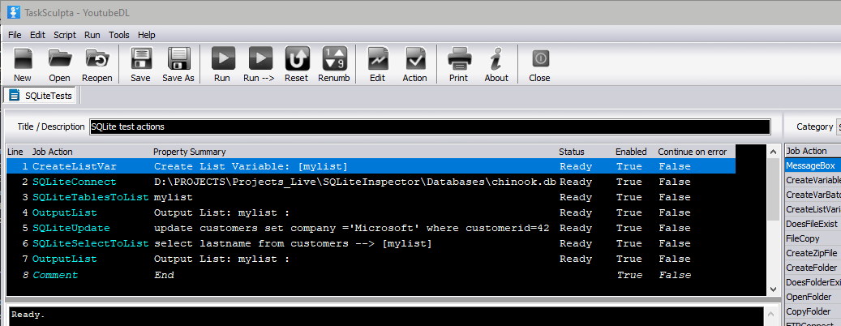Select CreateListVariable in the actions list
This screenshot has width=841, height=326.
(x=813, y=209)
